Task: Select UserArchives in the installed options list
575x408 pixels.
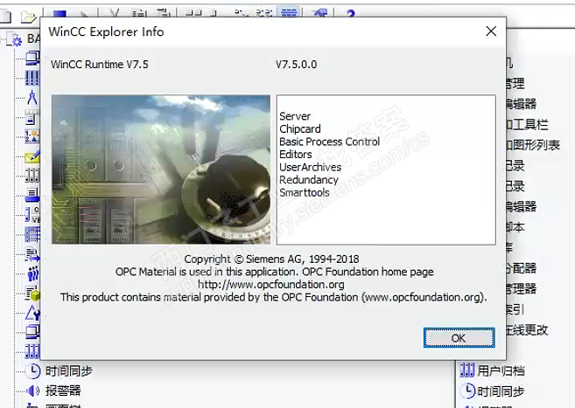Action: click(310, 167)
